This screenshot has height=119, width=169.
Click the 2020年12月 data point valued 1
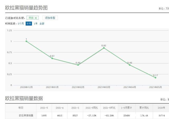26,41
